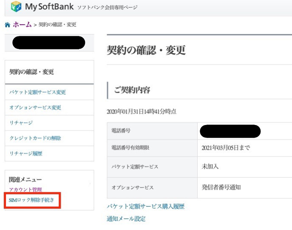
Task: Click the オプションサービス table row label
Action: pos(133,187)
